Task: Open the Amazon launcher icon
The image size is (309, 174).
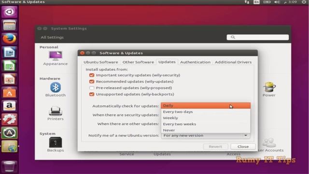Action: (9, 106)
